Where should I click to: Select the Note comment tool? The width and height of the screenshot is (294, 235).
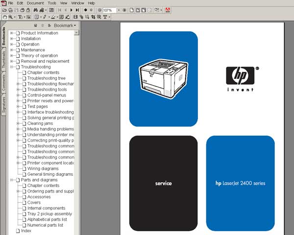click(x=37, y=17)
